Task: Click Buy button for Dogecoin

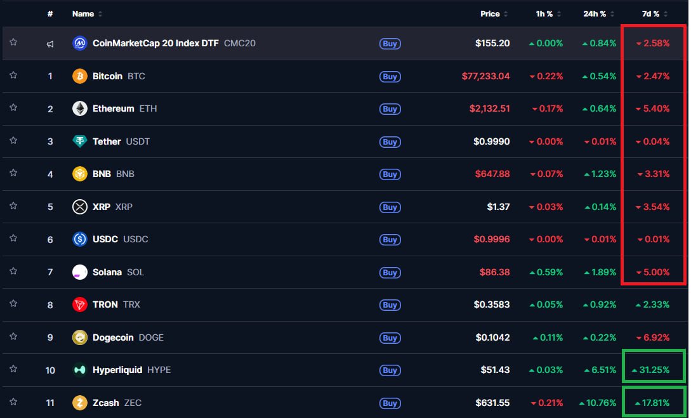Action: click(390, 338)
